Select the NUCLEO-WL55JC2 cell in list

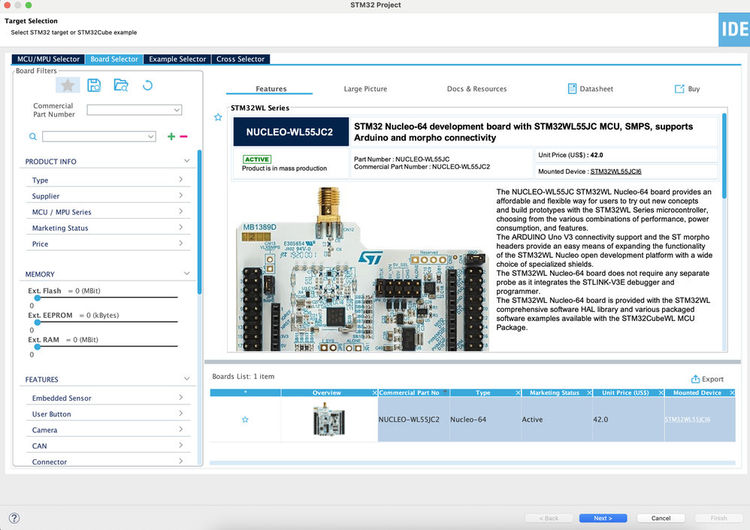[x=414, y=419]
